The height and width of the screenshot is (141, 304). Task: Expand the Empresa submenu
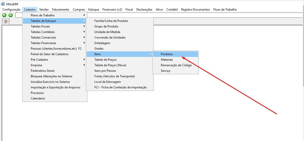click(x=36, y=65)
